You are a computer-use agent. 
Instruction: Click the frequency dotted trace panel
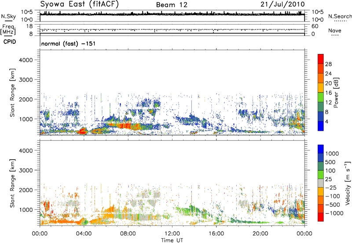pos(172,29)
